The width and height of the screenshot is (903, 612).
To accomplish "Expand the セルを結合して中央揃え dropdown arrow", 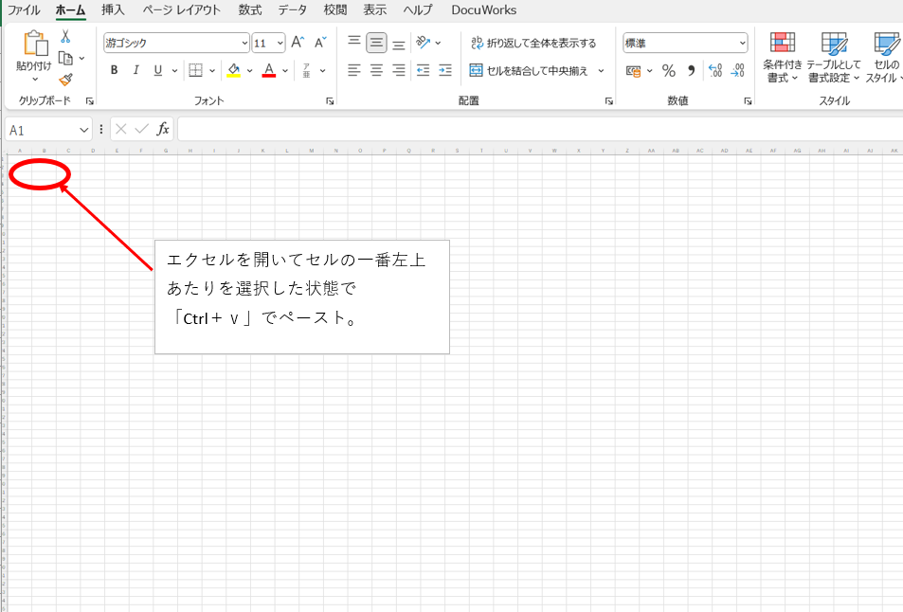I will pos(601,71).
